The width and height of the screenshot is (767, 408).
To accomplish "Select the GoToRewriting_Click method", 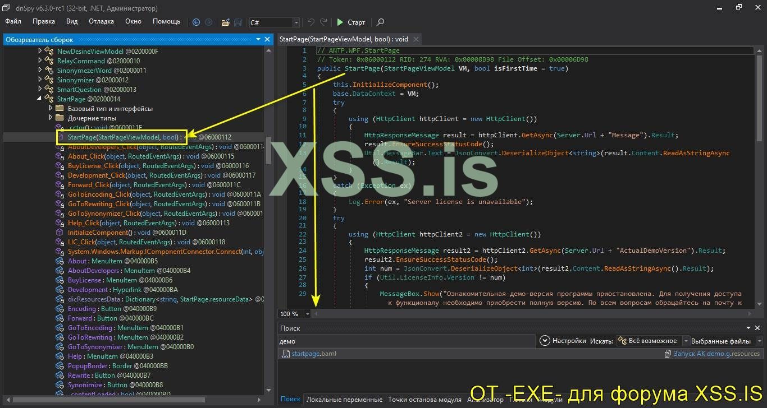I will 164,204.
